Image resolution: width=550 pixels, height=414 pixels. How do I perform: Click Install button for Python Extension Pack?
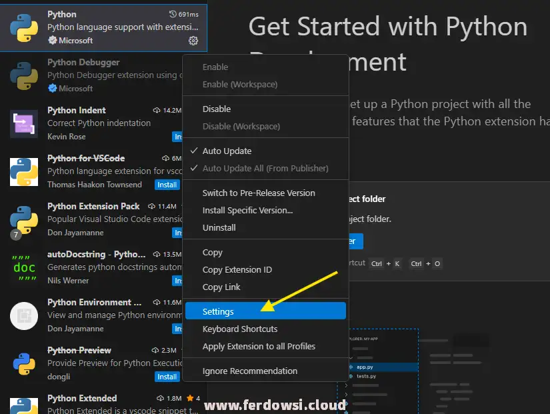pyautogui.click(x=177, y=233)
